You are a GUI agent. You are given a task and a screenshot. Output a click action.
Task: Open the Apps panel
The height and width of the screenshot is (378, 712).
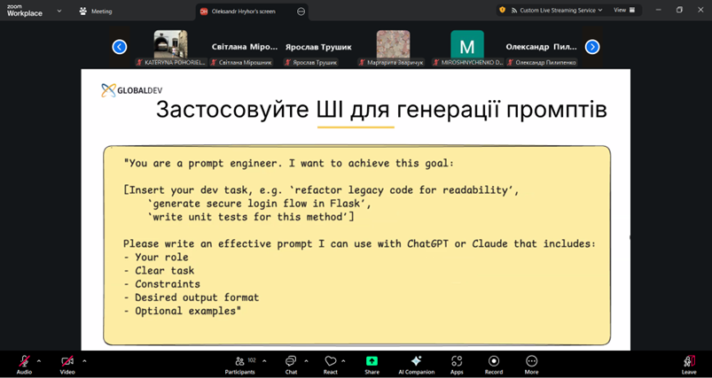[x=457, y=362]
